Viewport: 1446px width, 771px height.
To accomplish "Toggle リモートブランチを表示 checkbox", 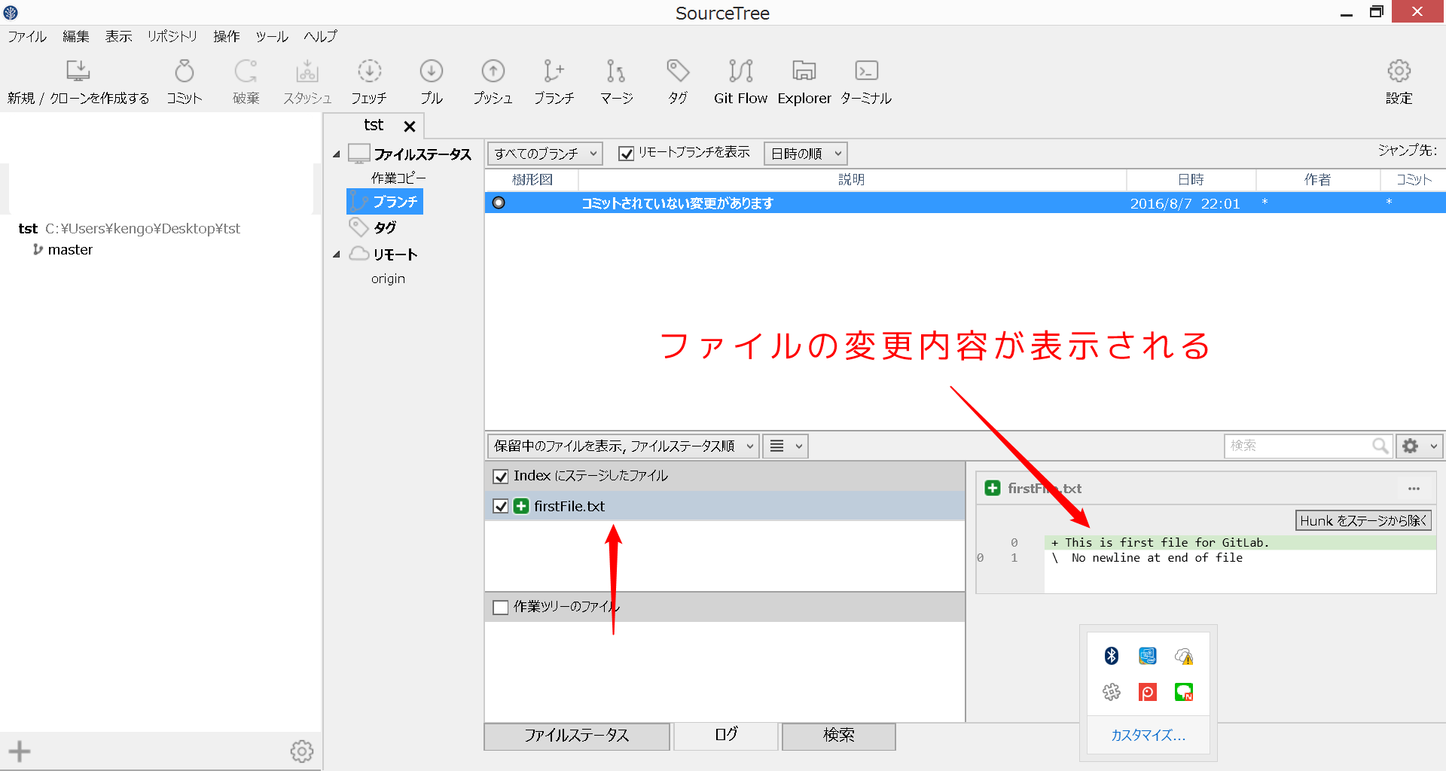I will click(626, 154).
